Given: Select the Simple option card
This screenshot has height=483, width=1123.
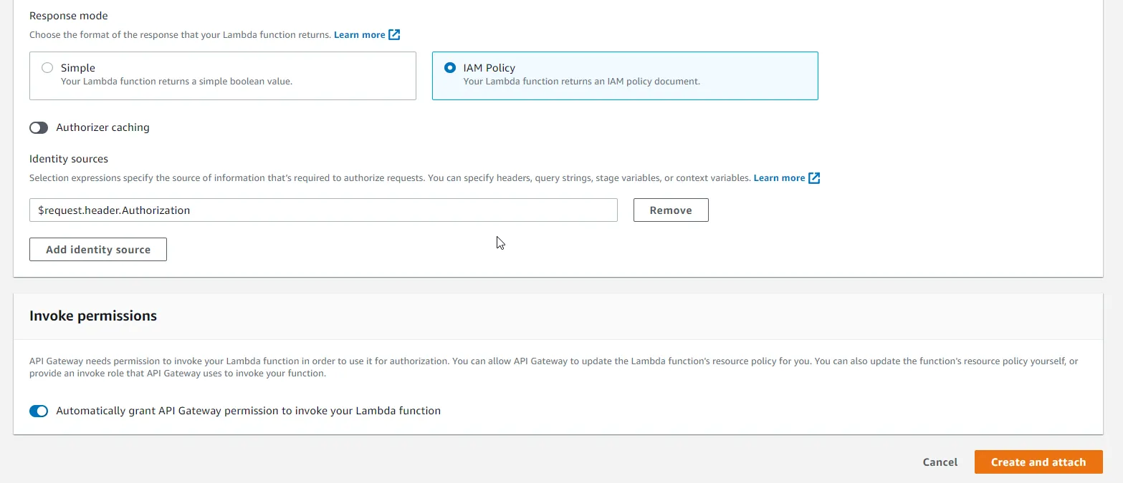Looking at the screenshot, I should coord(222,76).
